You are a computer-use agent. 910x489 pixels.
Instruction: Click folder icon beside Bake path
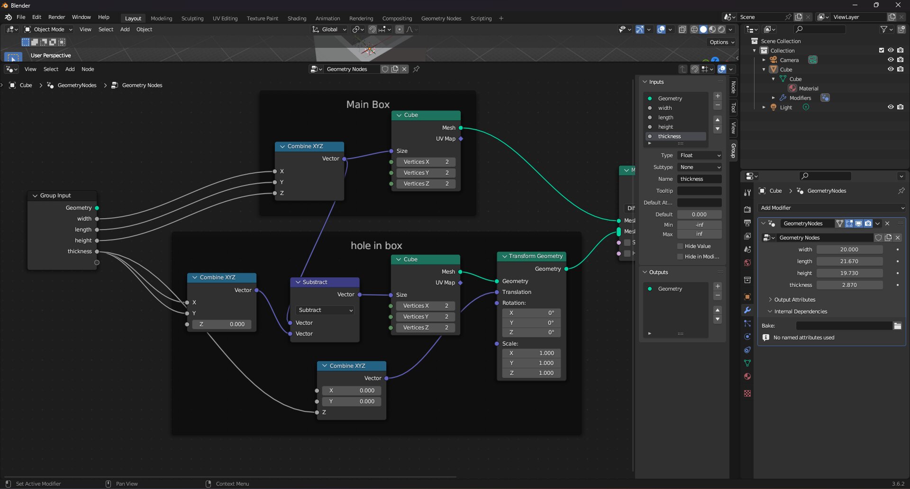pos(898,326)
